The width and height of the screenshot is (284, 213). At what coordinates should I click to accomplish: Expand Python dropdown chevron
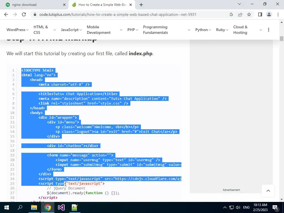pos(210,30)
